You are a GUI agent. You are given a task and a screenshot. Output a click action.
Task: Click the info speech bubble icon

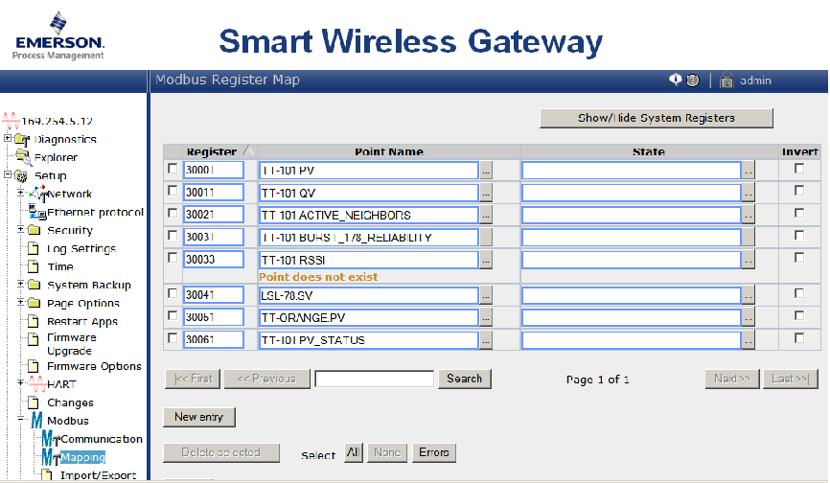(675, 80)
